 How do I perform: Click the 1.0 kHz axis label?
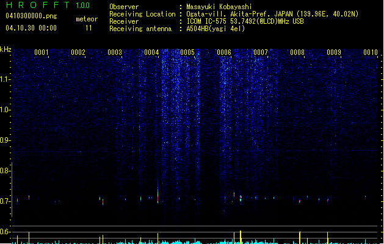click(x=5, y=110)
